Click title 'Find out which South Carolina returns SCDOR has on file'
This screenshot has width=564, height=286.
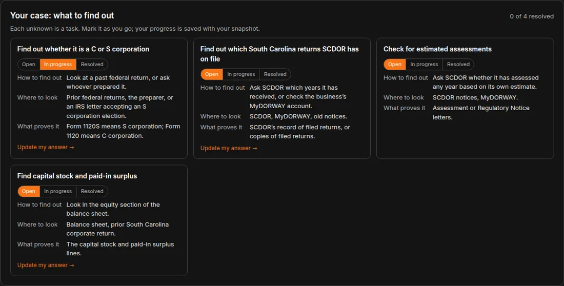tap(279, 54)
